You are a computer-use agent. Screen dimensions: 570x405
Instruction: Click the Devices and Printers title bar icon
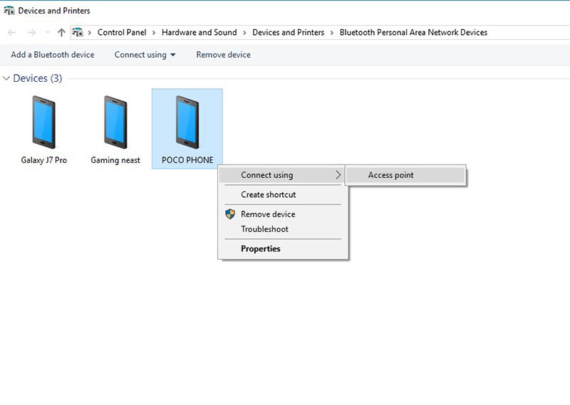[9, 11]
